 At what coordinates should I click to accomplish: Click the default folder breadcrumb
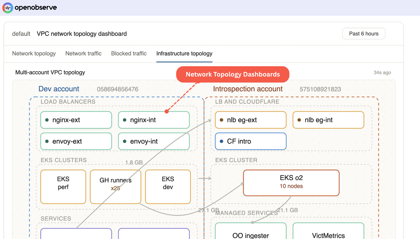pyautogui.click(x=21, y=34)
